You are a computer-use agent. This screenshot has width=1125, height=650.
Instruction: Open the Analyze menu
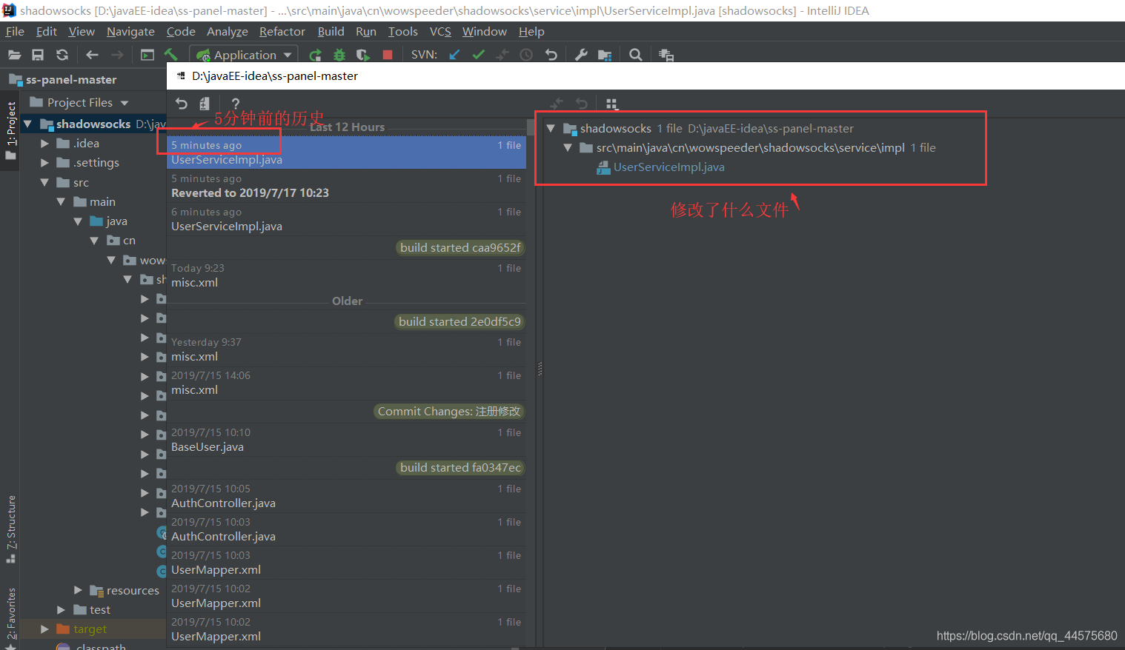click(x=228, y=31)
